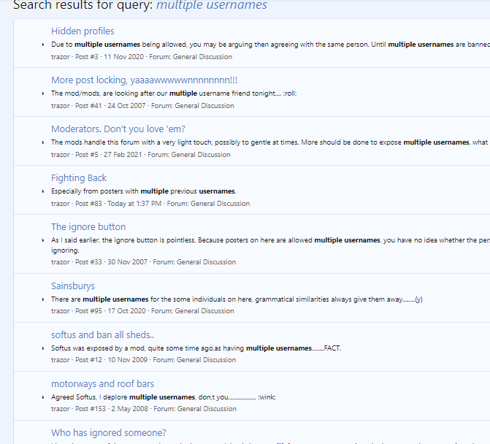The height and width of the screenshot is (444, 490).
Task: Open the "Hidden profiles" thread
Action: (83, 31)
